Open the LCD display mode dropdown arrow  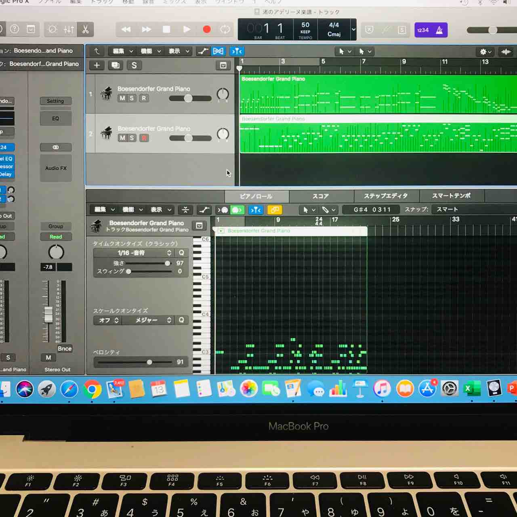pos(353,29)
